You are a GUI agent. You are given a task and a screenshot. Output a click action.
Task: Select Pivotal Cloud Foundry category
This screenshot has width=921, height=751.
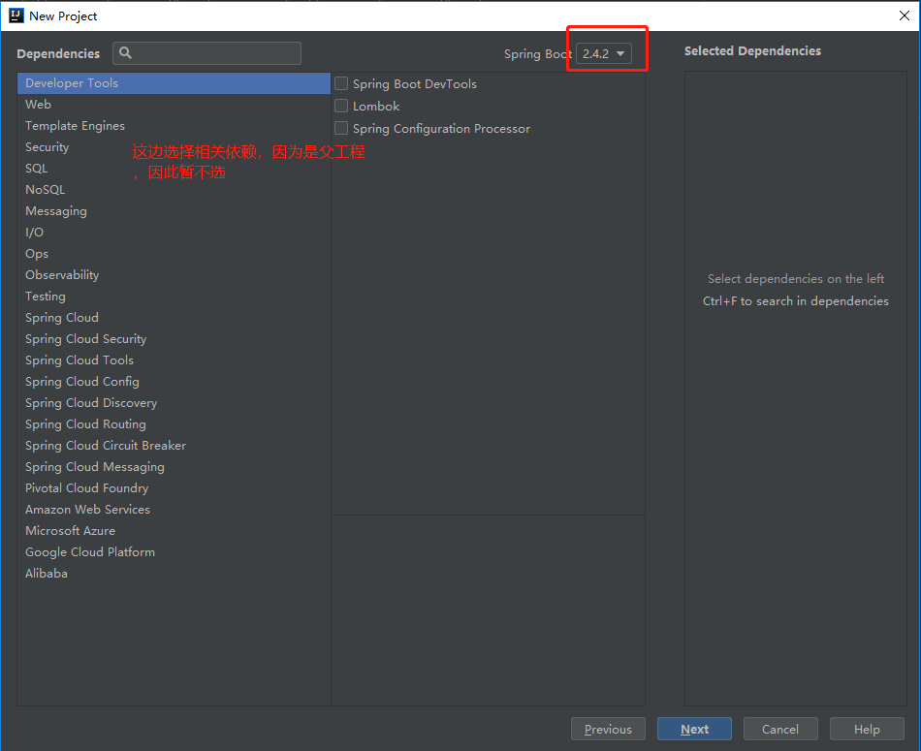pyautogui.click(x=174, y=488)
